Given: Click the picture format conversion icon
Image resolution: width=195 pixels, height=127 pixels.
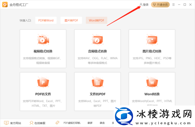Looking at the screenshot, I should pos(152,40).
